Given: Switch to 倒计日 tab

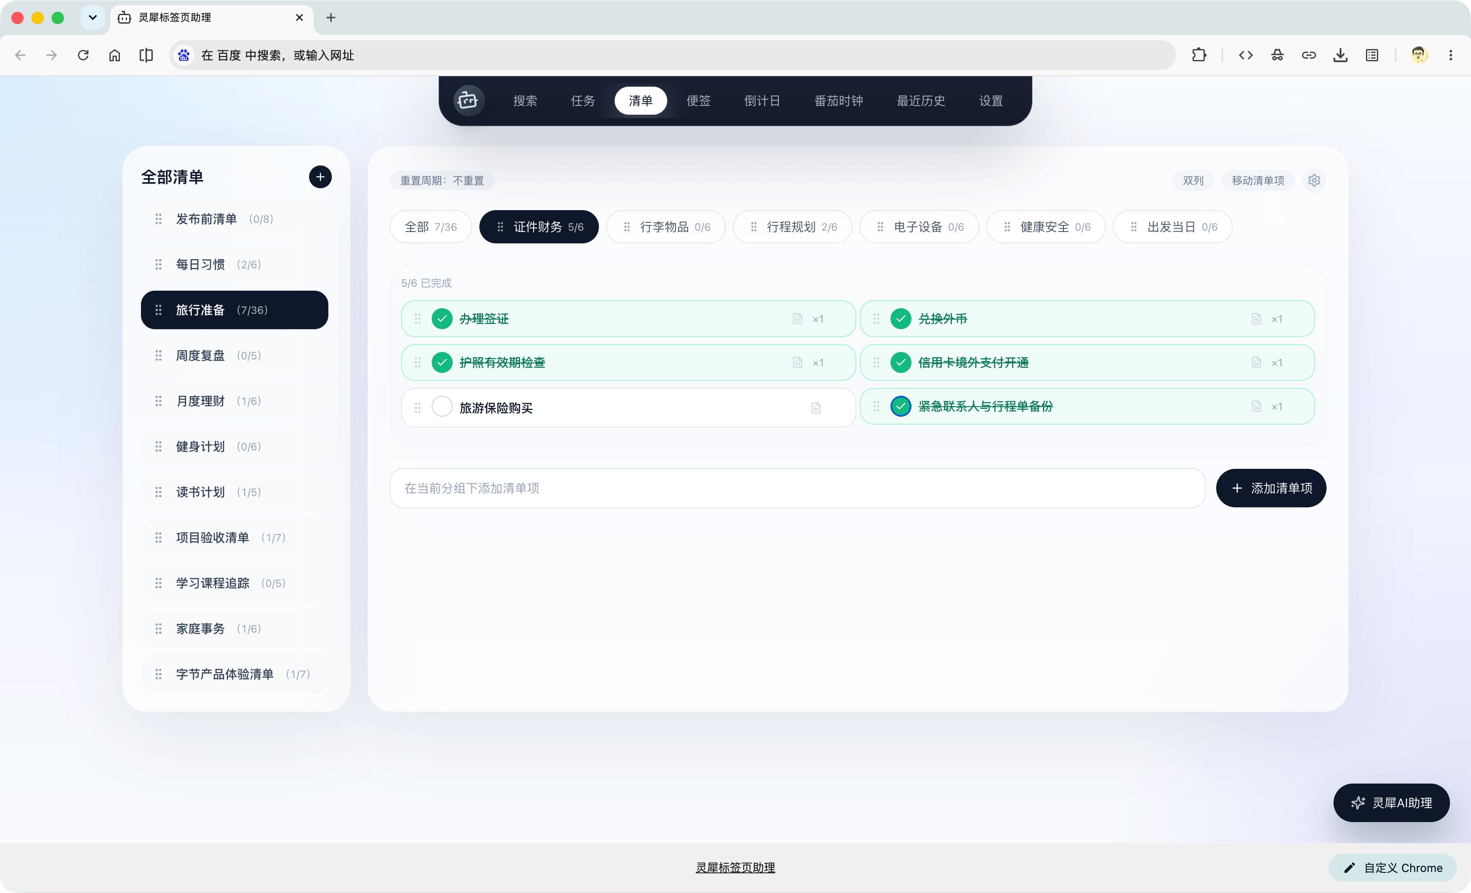Looking at the screenshot, I should (x=762, y=100).
